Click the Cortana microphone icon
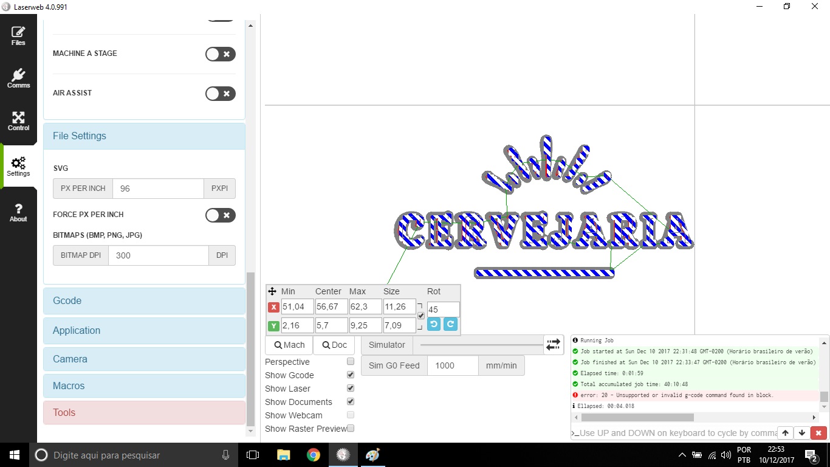This screenshot has width=830, height=467. point(225,455)
